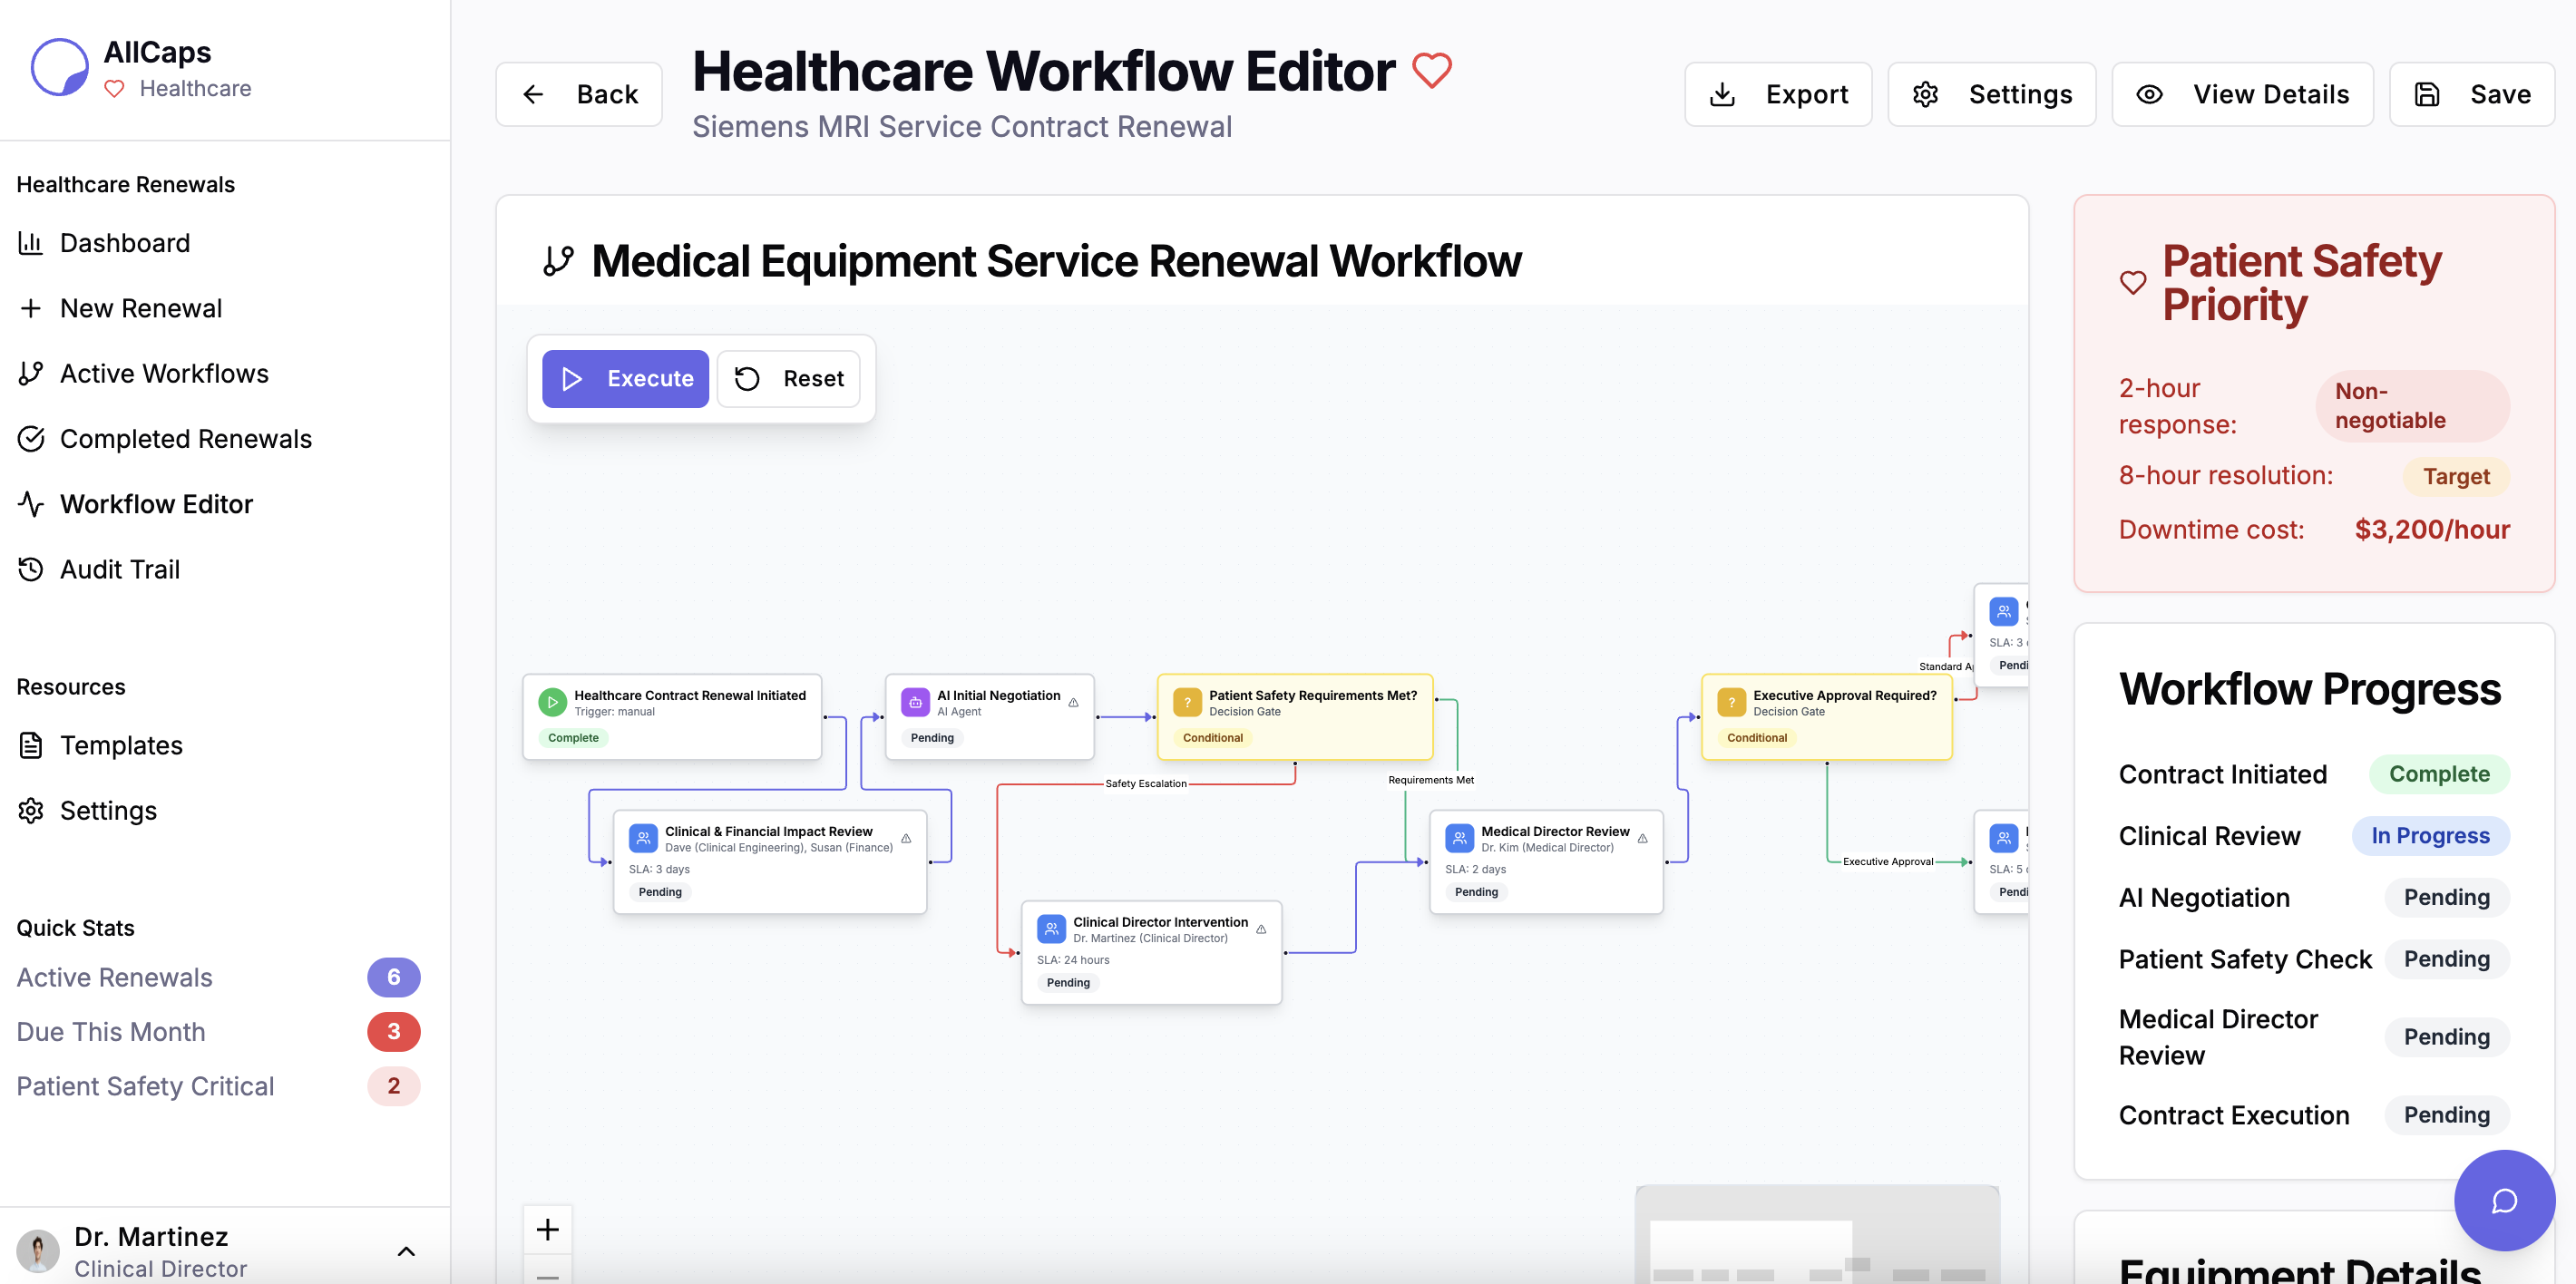Expand the Dr. Martinez user menu
The height and width of the screenshot is (1284, 2576).
pos(406,1251)
